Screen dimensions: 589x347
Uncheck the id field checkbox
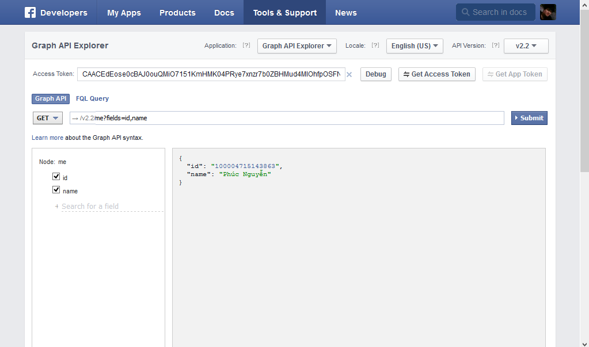pyautogui.click(x=56, y=176)
